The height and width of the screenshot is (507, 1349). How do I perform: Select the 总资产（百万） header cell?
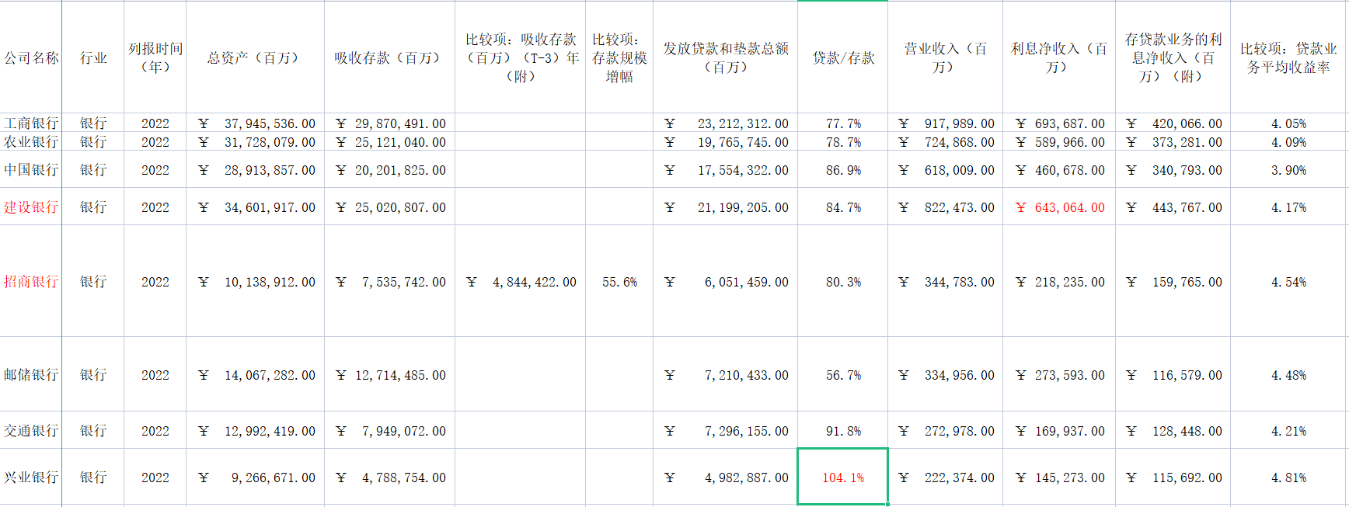click(255, 58)
